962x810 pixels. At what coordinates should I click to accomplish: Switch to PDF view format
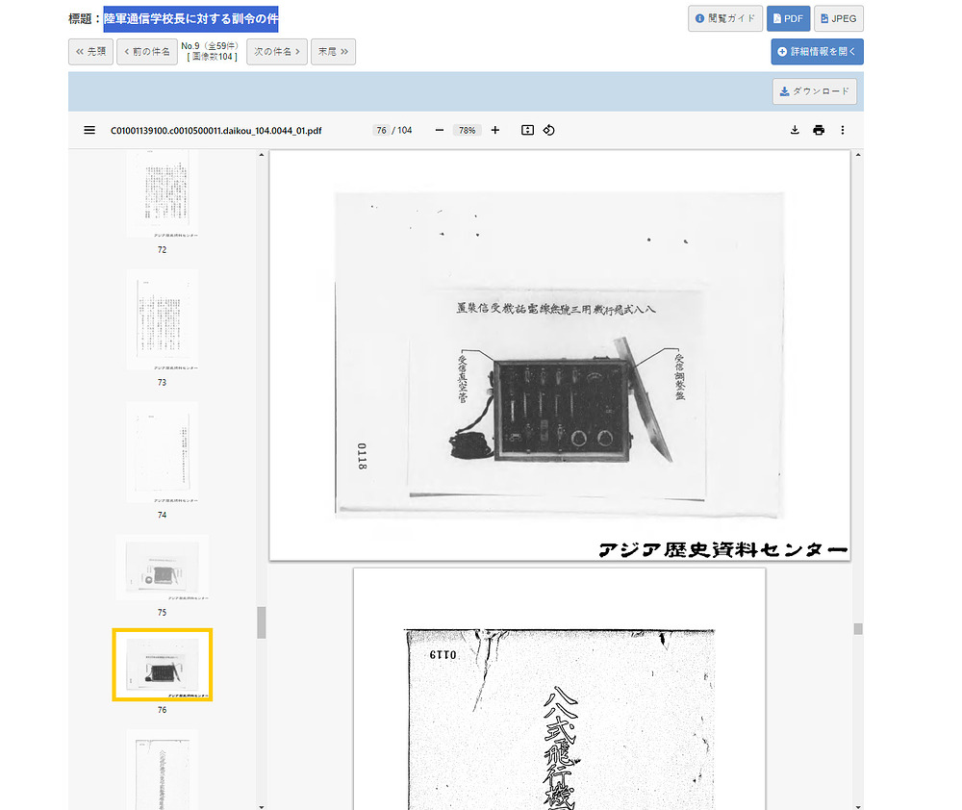(787, 18)
